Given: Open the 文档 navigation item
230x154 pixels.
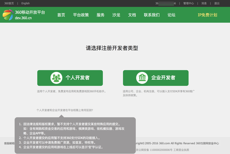Looking at the screenshot, I should click(x=132, y=15).
